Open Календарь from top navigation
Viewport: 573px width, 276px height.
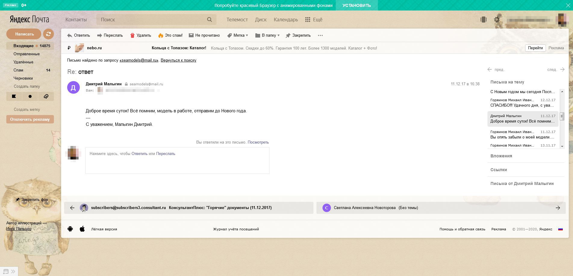tap(285, 20)
